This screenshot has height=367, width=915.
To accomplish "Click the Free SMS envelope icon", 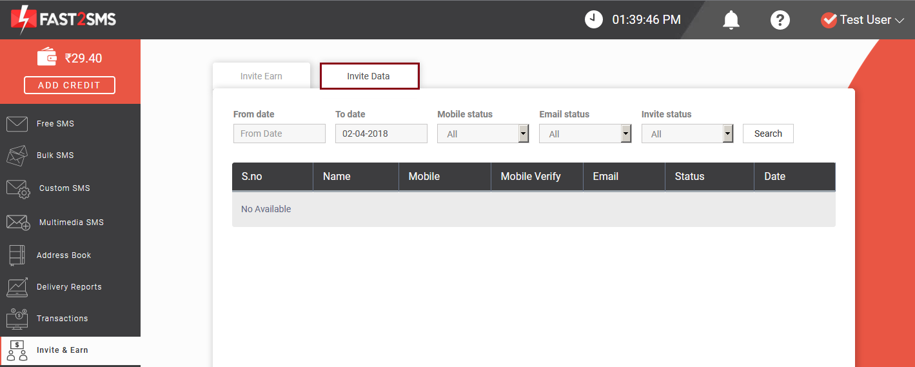I will 17,123.
